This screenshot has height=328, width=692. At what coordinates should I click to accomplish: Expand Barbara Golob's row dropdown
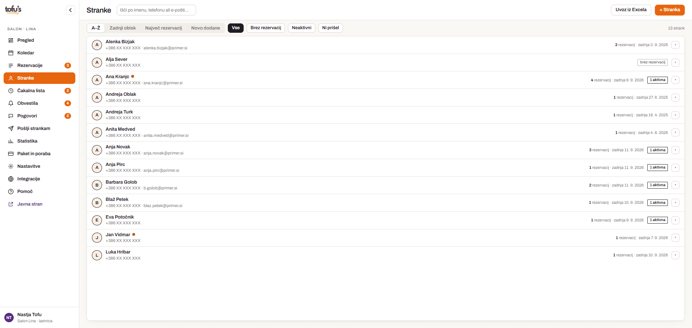coord(675,185)
